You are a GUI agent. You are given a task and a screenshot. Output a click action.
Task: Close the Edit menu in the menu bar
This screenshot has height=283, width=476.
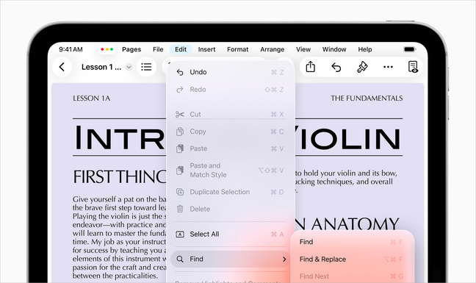[181, 49]
